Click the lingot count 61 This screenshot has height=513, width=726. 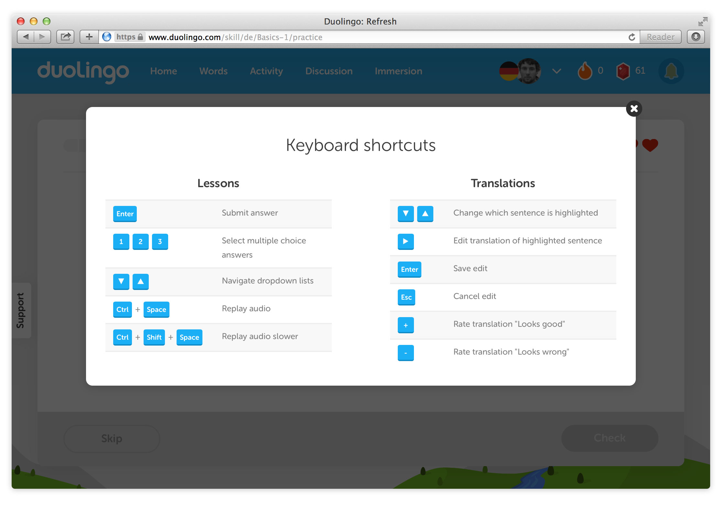640,70
